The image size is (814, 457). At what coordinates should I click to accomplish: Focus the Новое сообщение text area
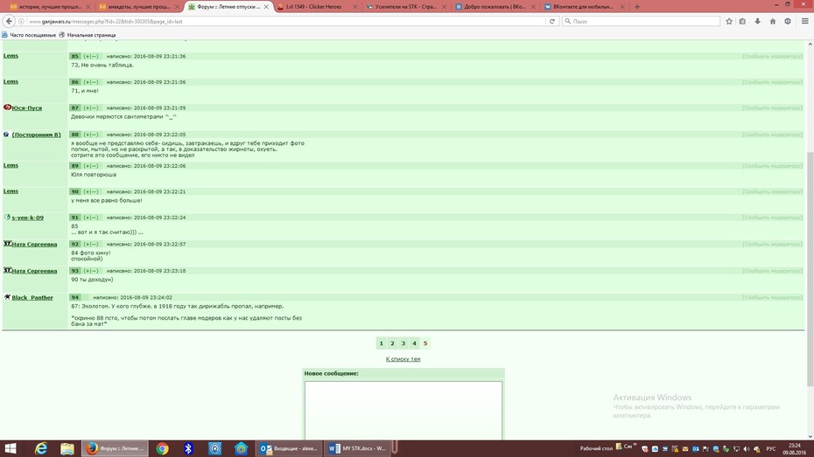pos(403,411)
